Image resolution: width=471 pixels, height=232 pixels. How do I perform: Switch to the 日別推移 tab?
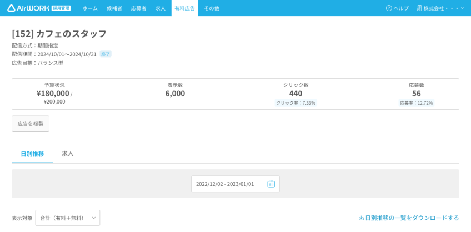click(x=32, y=154)
